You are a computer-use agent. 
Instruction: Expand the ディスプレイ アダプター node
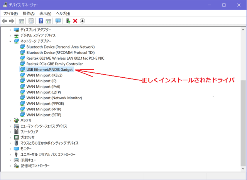[10, 30]
